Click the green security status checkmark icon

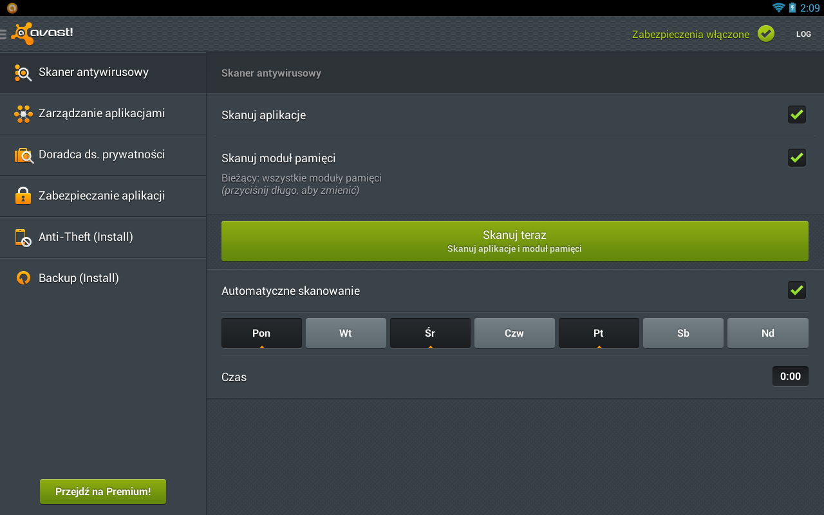point(765,33)
